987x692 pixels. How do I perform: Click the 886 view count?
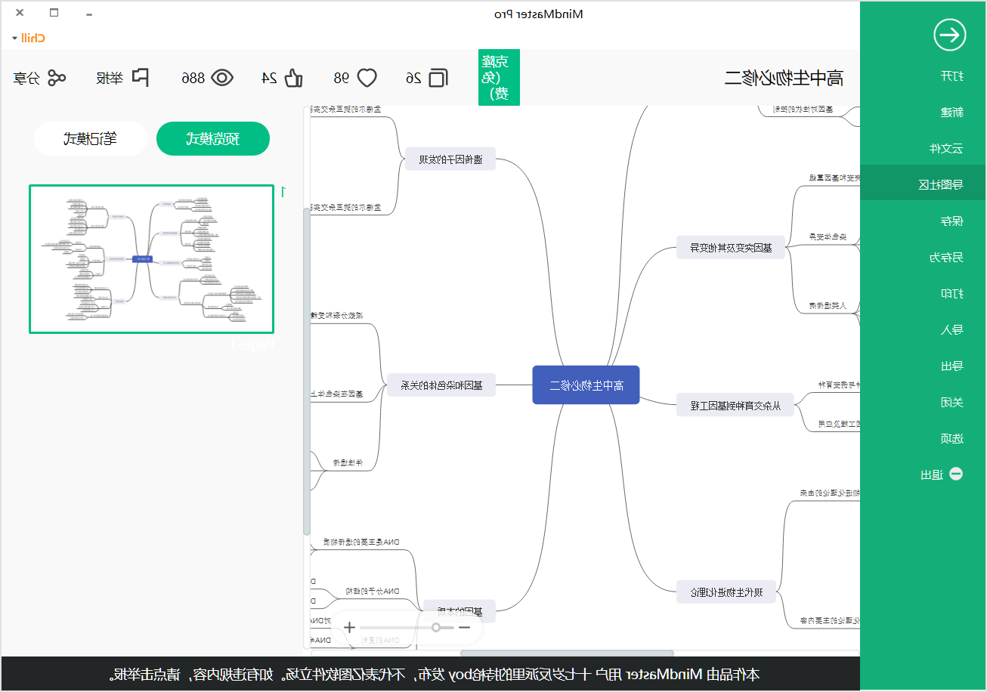tap(193, 78)
